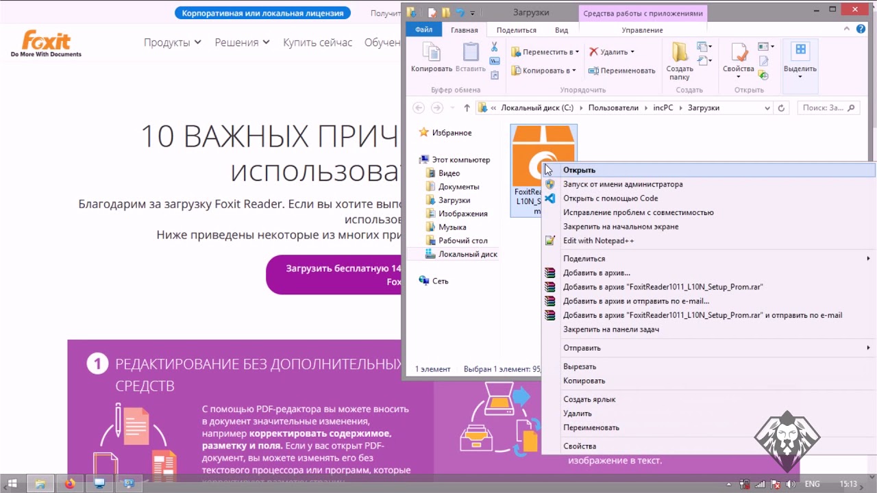Image resolution: width=877 pixels, height=493 pixels.
Task: Click the Select (Выделить) ribbon icon
Action: pyautogui.click(x=800, y=51)
